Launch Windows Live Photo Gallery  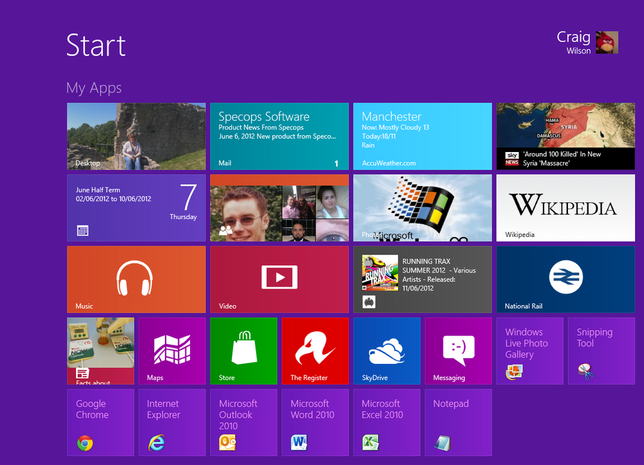tap(530, 351)
